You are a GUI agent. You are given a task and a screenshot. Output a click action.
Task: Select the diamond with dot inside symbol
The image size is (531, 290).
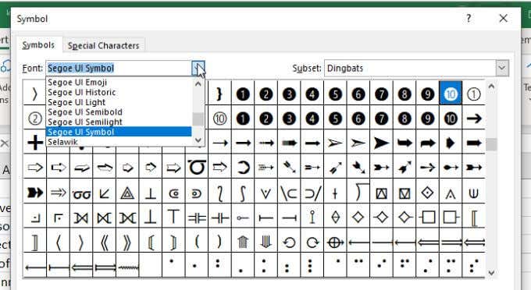[x=427, y=193]
